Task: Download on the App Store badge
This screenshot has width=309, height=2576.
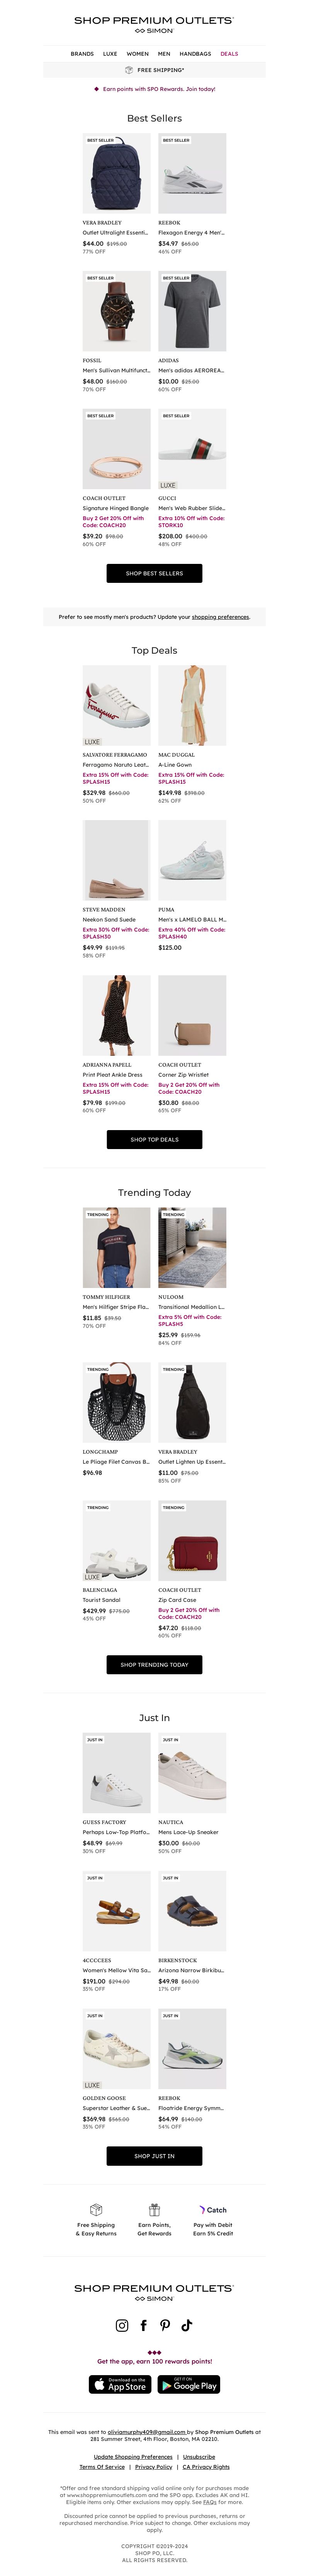Action: 120,2384
